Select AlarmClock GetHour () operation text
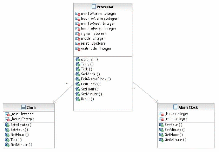 174,135
